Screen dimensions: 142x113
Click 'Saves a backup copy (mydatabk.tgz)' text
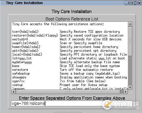coord(90,73)
